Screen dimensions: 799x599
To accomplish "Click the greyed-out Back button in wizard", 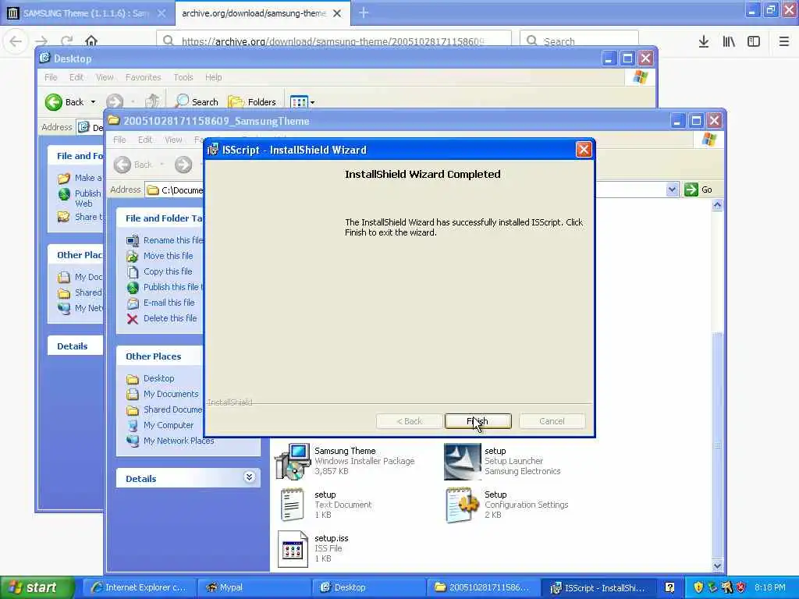I will [409, 421].
